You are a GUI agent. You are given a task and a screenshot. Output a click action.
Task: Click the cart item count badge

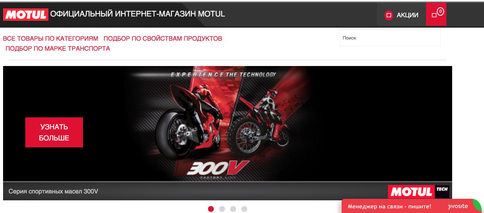(440, 12)
